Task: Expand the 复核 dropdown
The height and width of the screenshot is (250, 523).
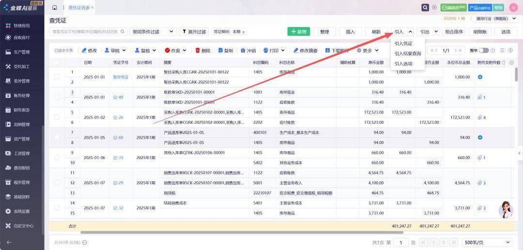Action: click(x=154, y=50)
